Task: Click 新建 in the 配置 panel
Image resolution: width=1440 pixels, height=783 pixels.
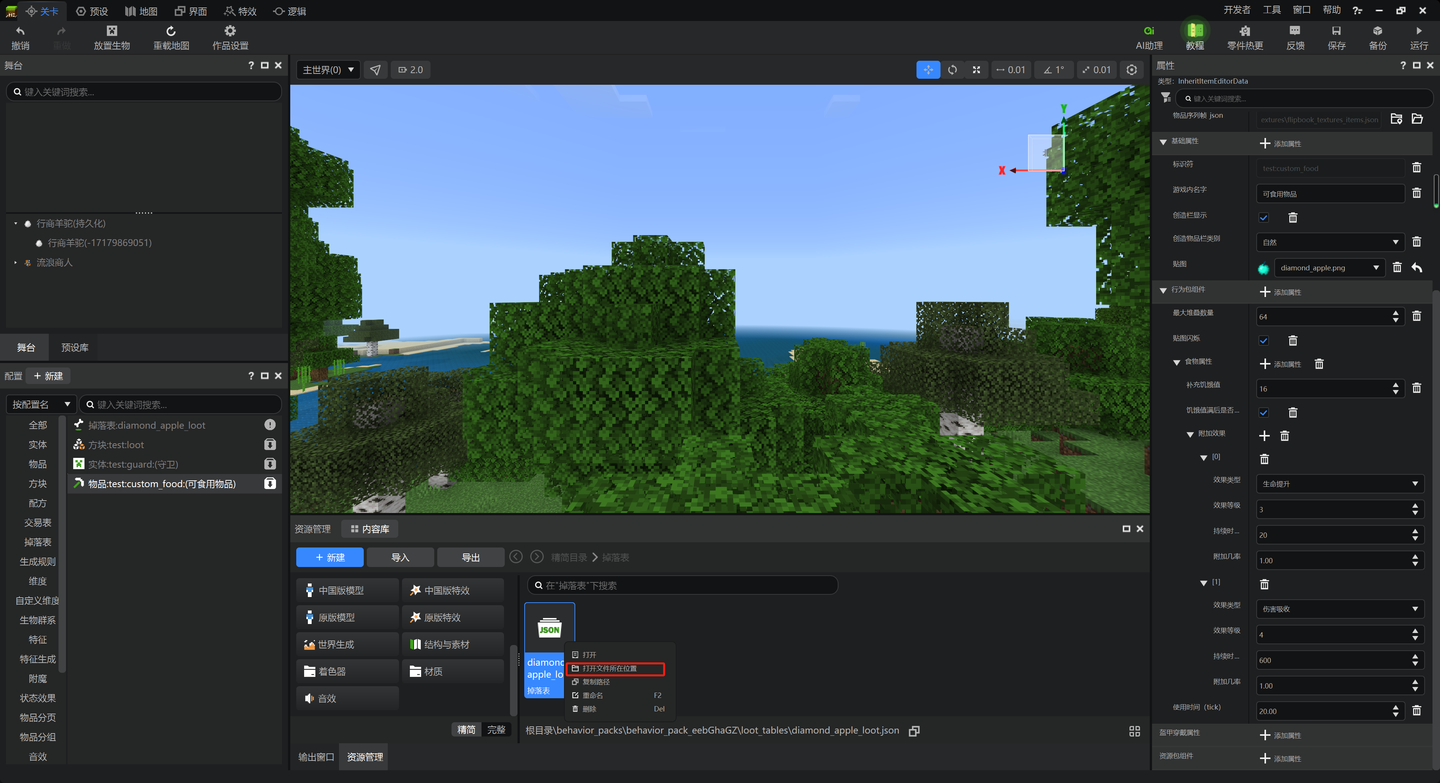Action: (49, 376)
